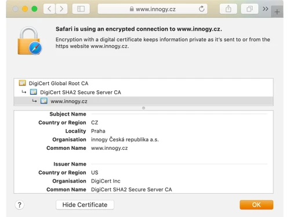Click the Locality field label
The height and width of the screenshot is (217, 290).
click(75, 131)
